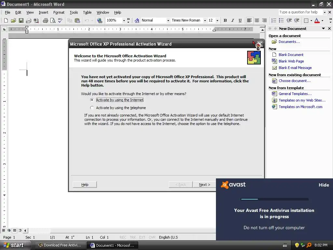
Task: Open Blank Document link in task pane
Action: click(291, 55)
